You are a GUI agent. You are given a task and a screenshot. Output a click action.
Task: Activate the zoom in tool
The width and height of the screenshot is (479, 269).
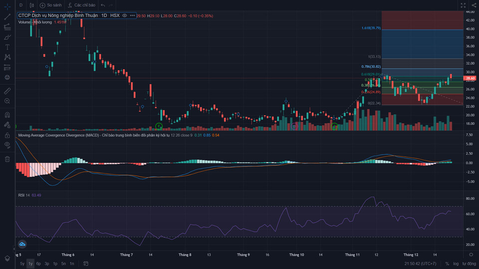click(x=7, y=101)
